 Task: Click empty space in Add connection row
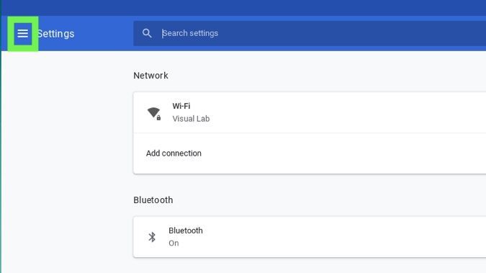(341, 153)
